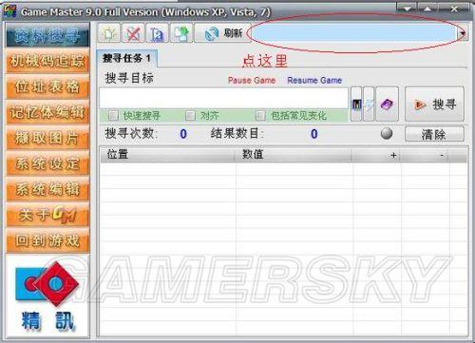Screen dimensions: 475x343
Task: Click the down-arrow title bar button
Action: [407, 9]
